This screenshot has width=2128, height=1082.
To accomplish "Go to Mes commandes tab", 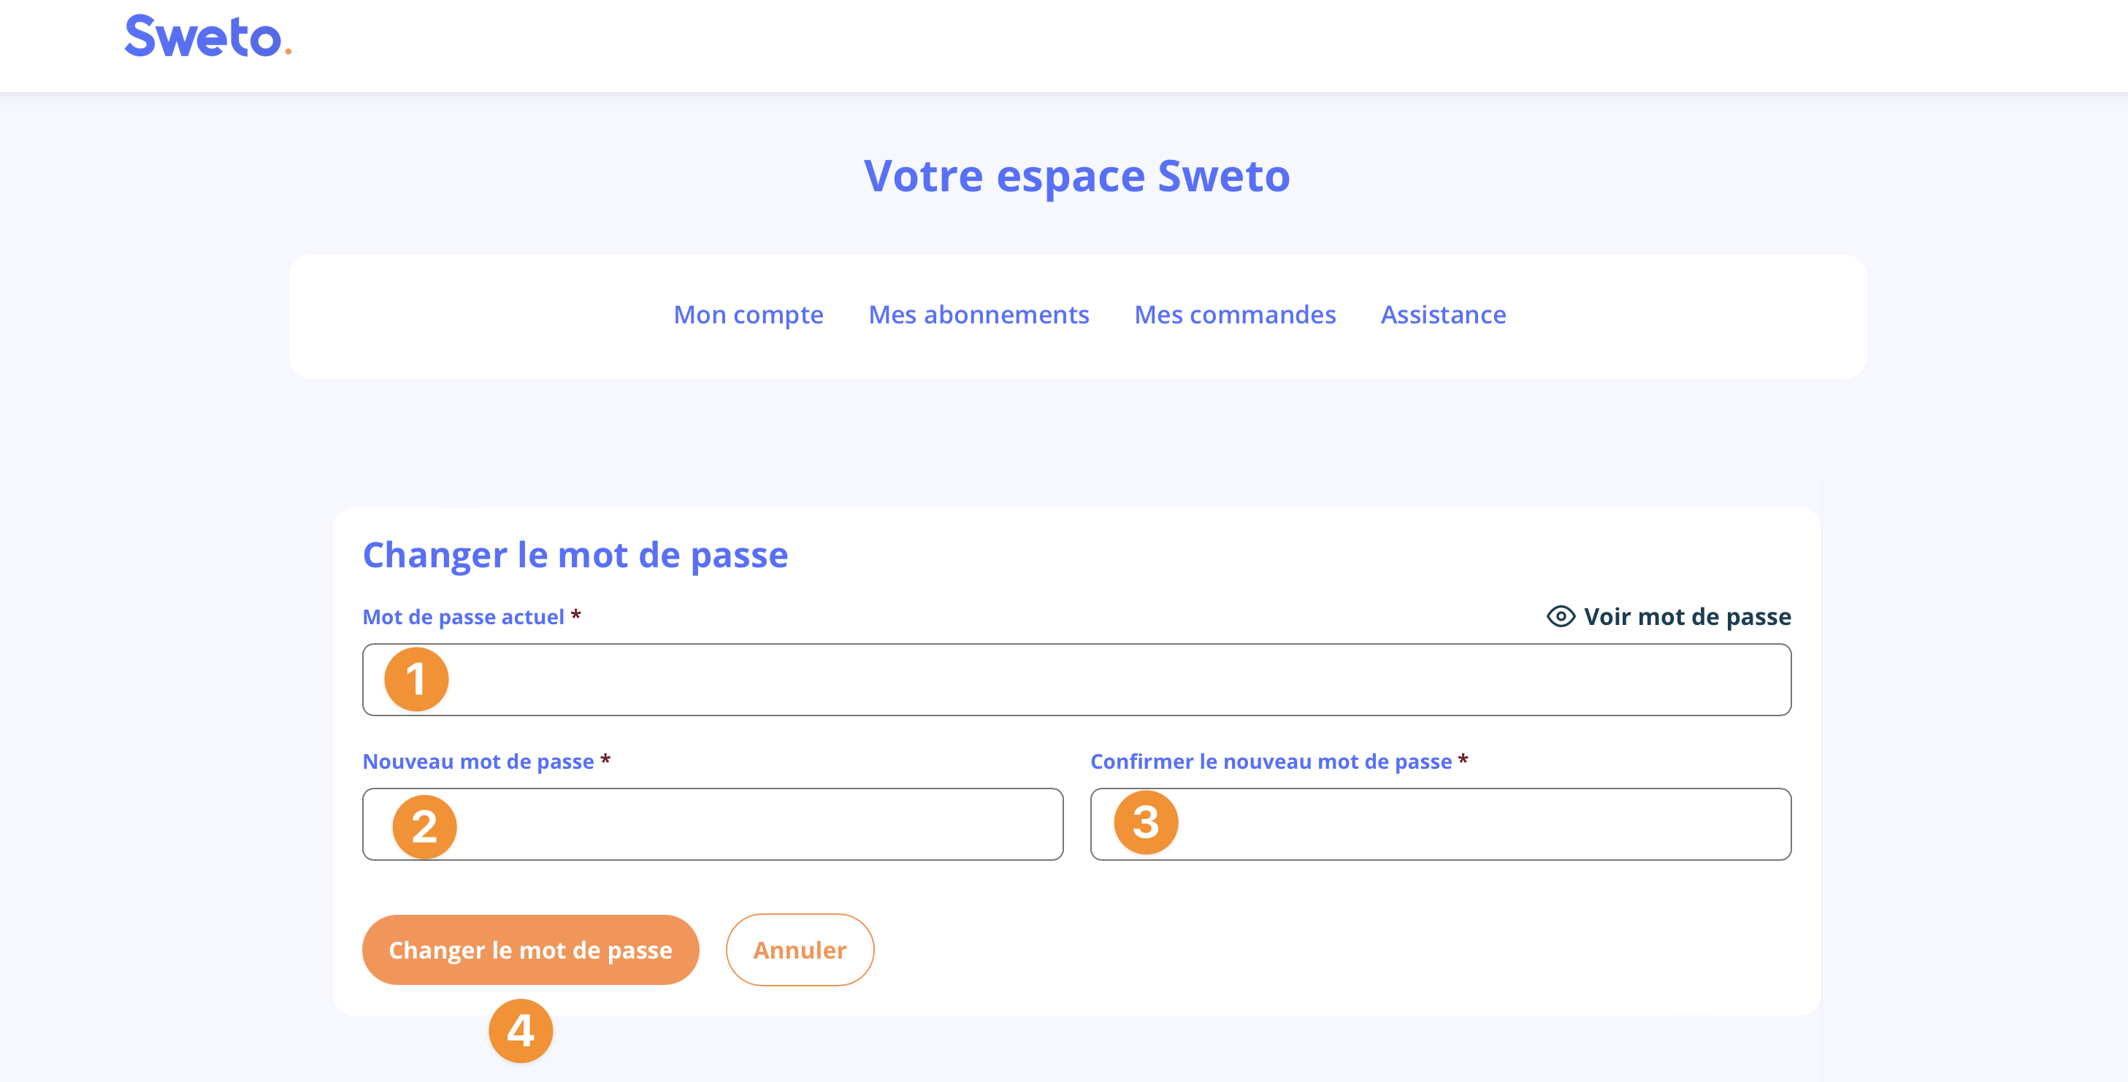I will 1234,315.
